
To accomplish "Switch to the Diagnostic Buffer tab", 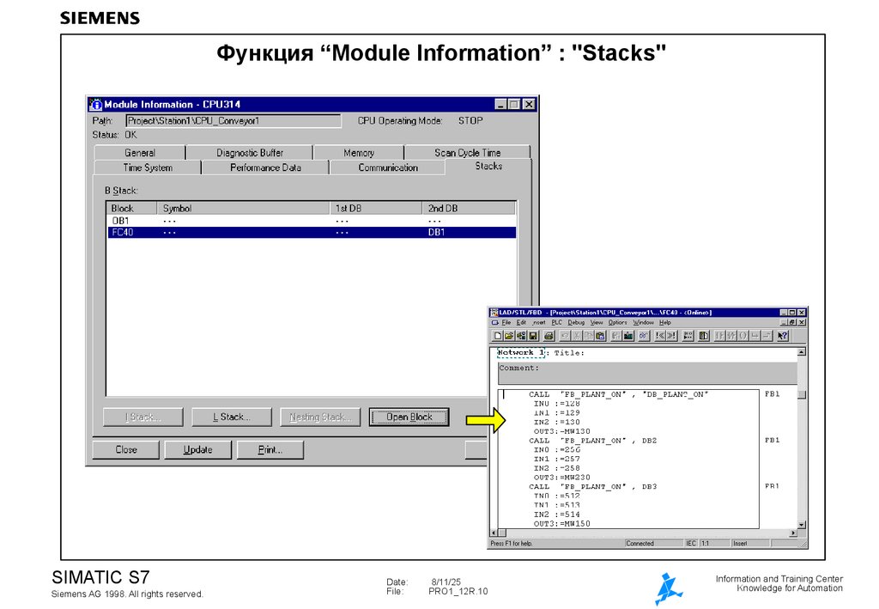I will tap(249, 152).
